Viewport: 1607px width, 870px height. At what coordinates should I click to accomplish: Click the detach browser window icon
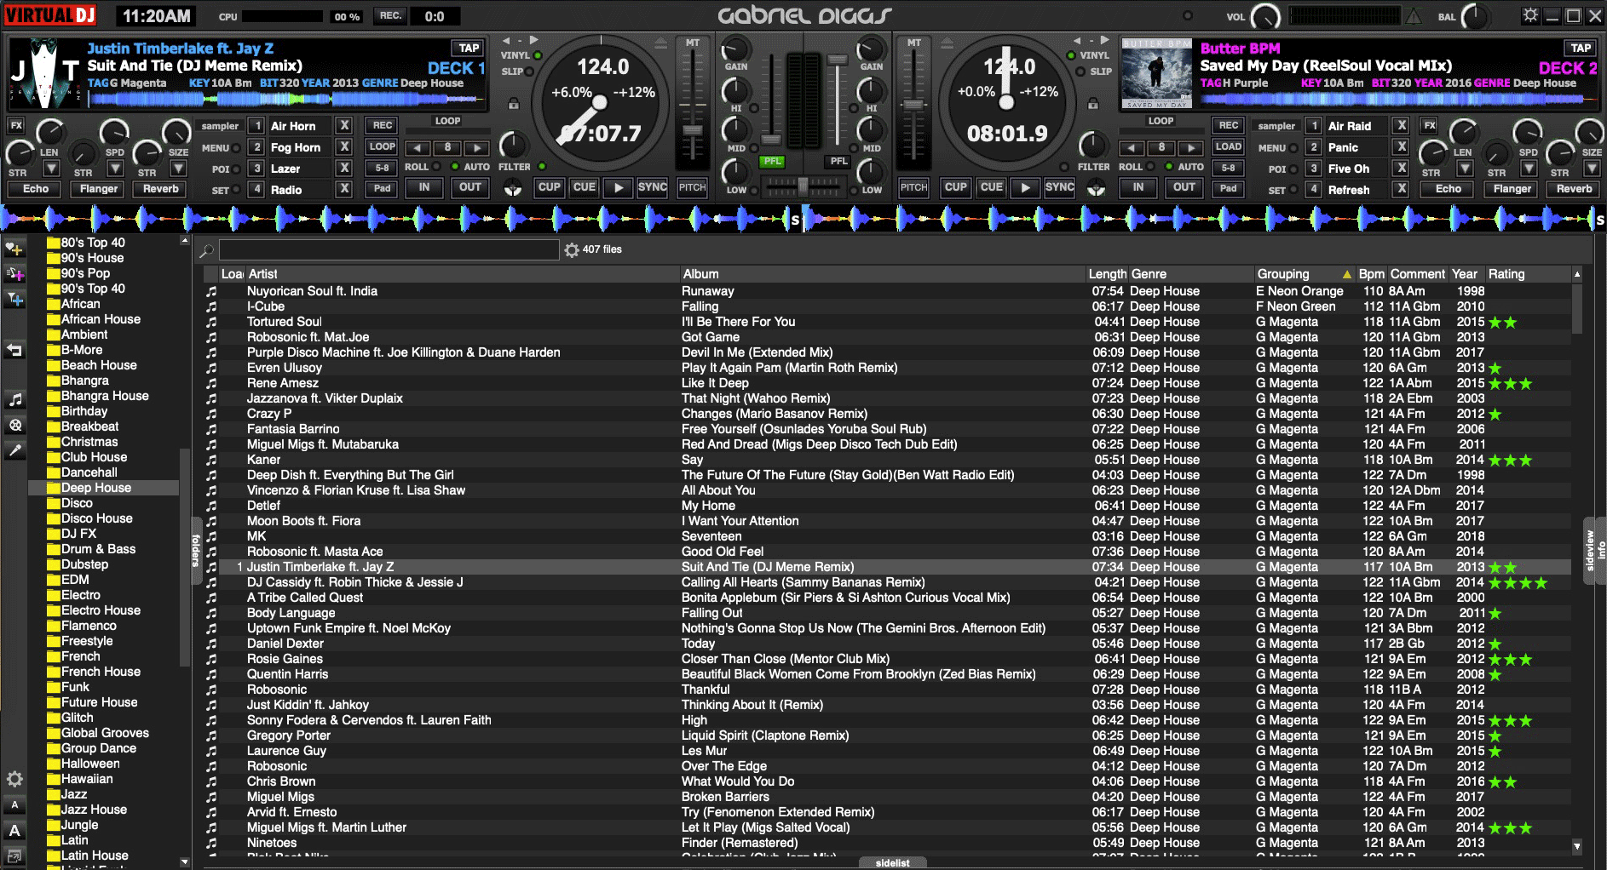[x=14, y=856]
